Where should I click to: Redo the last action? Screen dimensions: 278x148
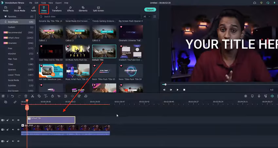[x=19, y=96]
